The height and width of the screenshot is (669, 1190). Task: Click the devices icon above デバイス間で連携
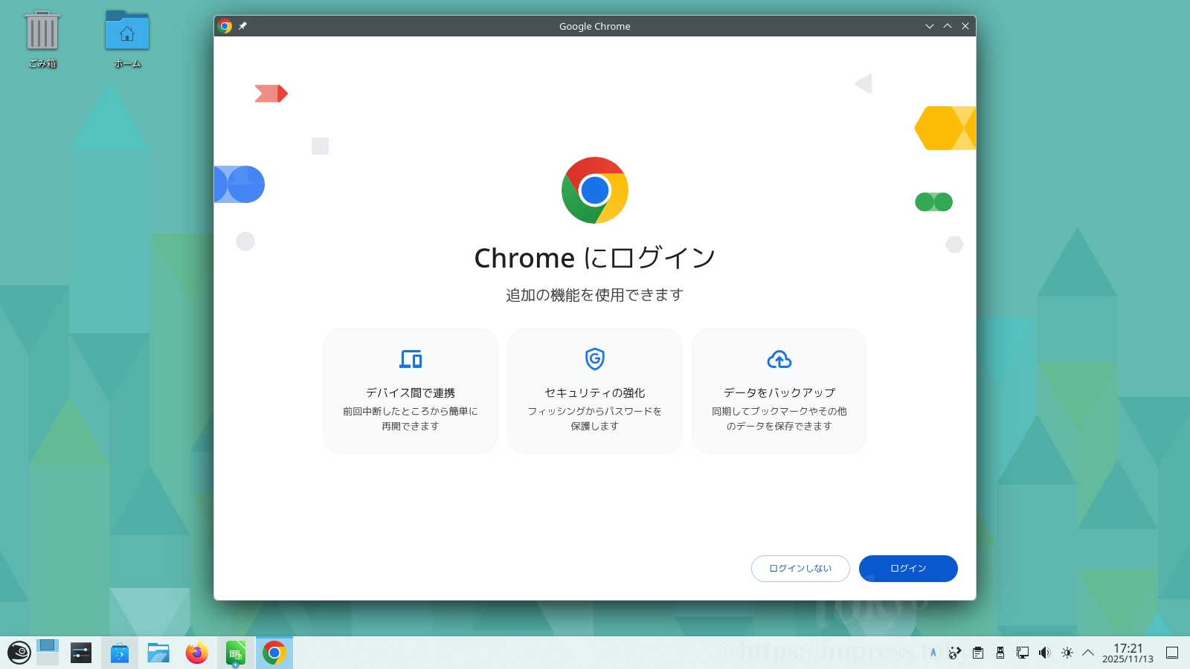[411, 359]
